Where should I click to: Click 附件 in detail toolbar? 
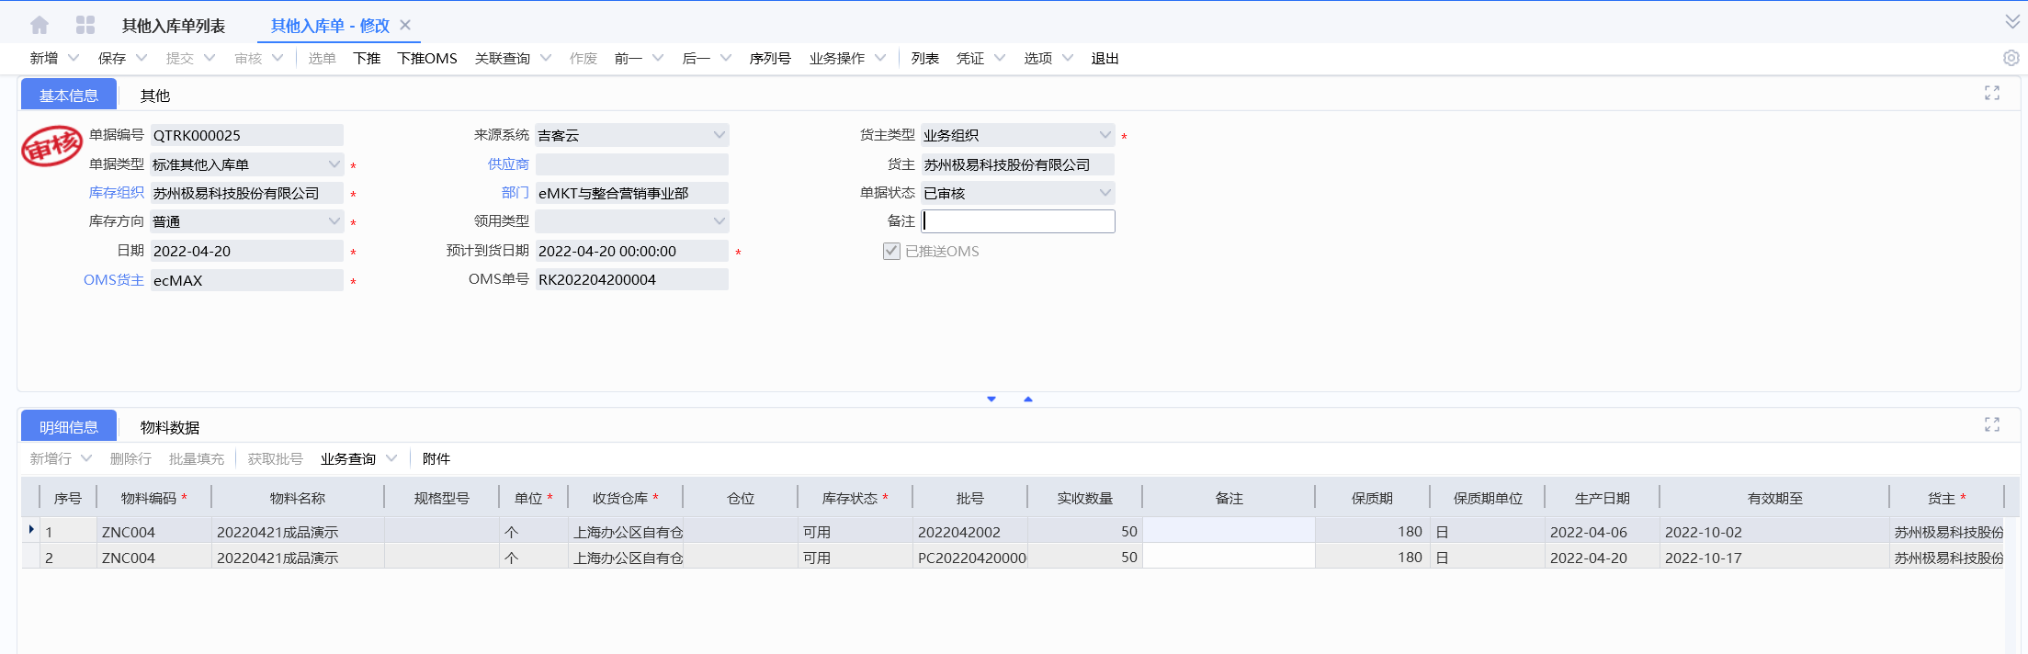pyautogui.click(x=436, y=458)
